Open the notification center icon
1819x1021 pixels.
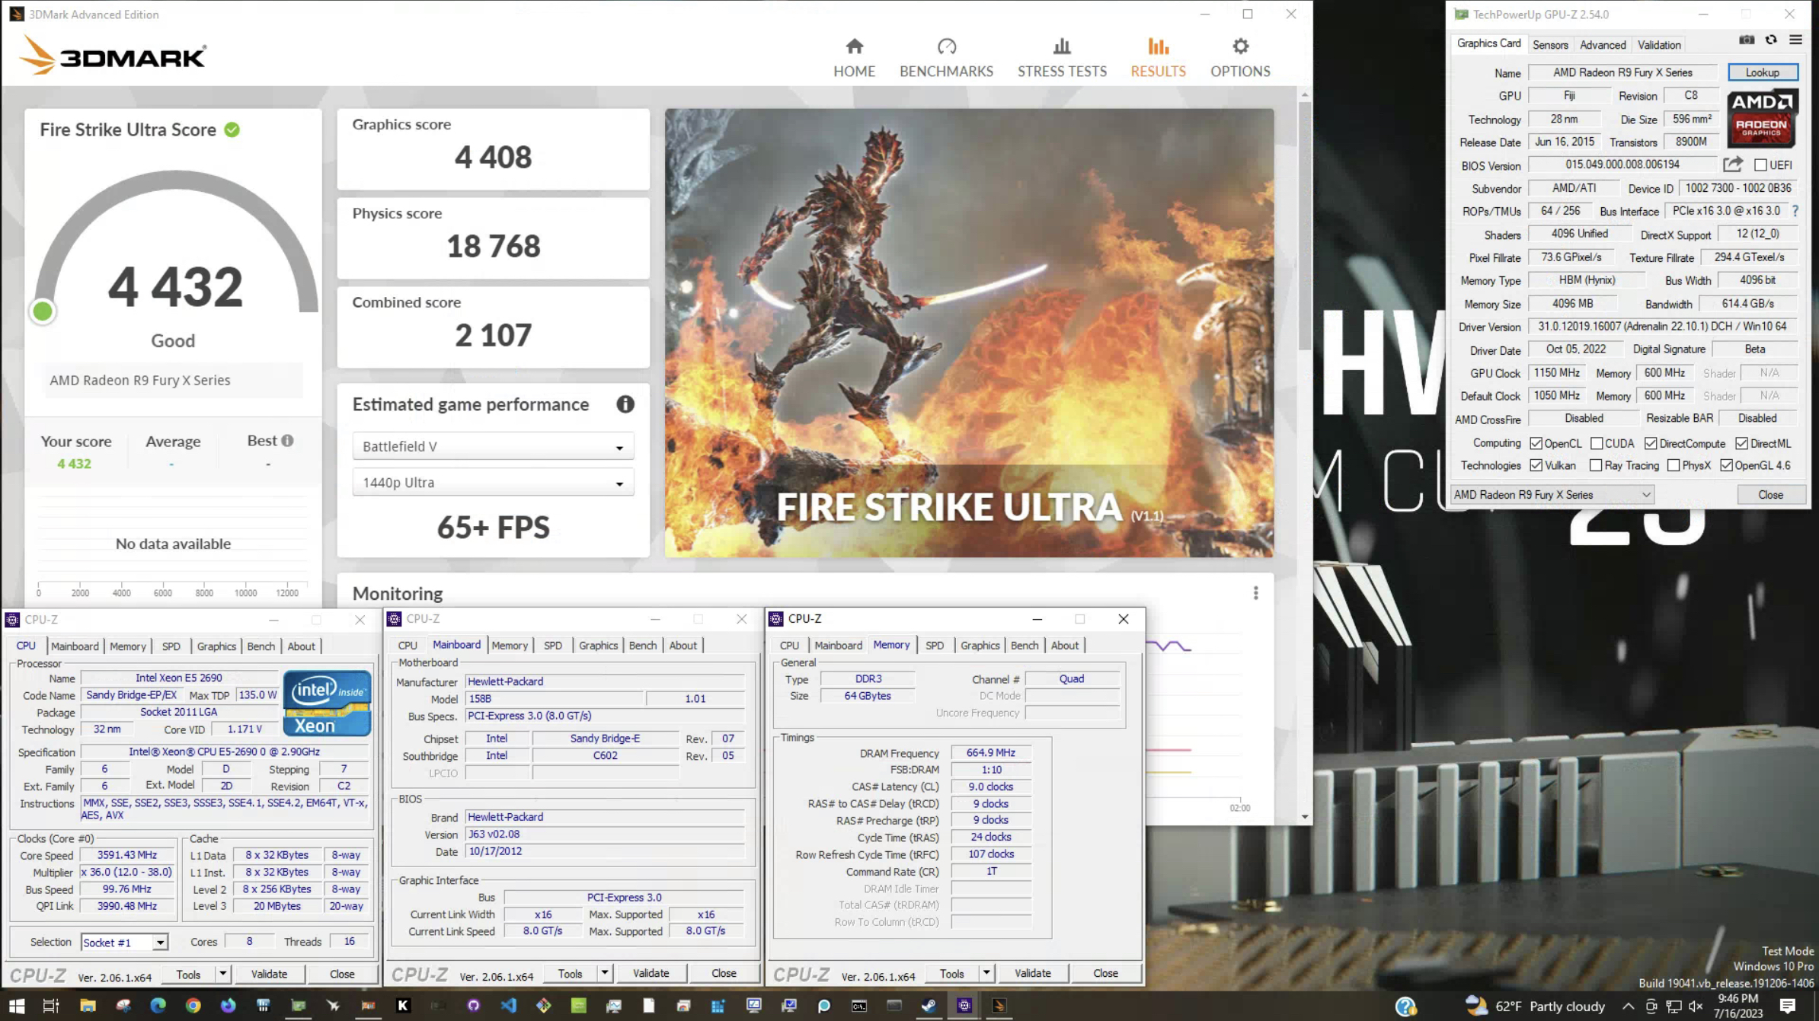[1788, 1007]
